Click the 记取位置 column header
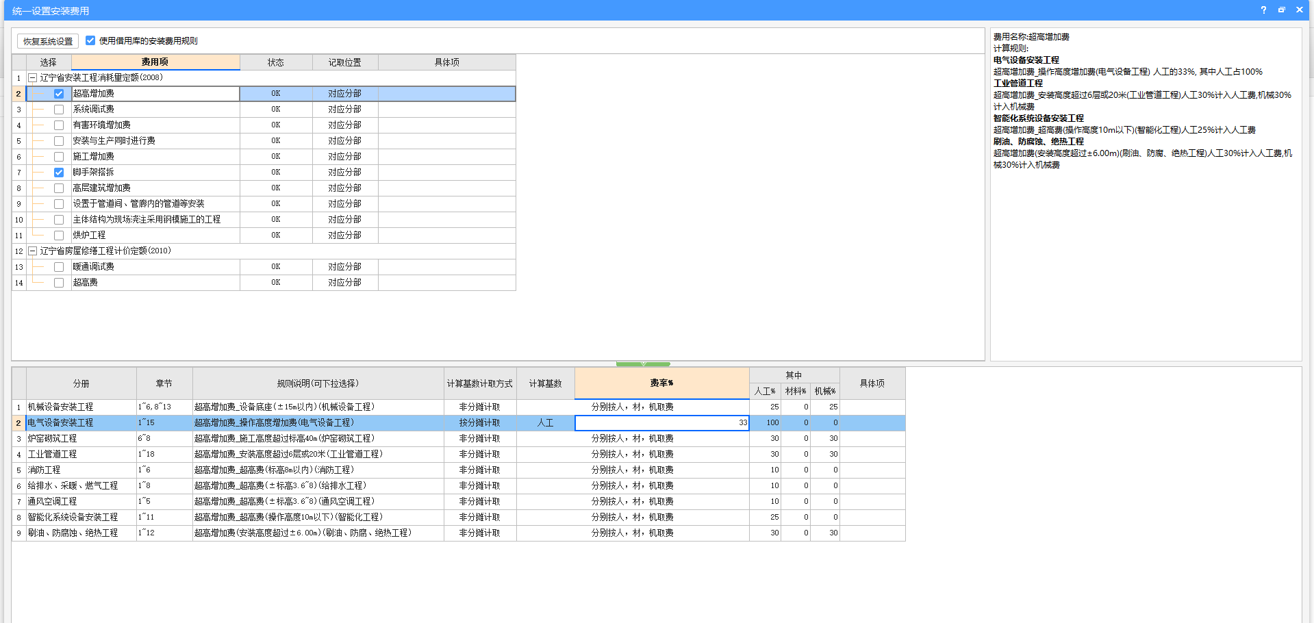The width and height of the screenshot is (1314, 623). point(345,62)
